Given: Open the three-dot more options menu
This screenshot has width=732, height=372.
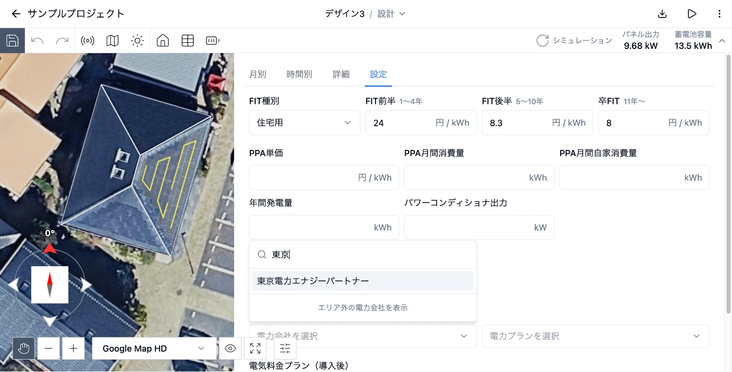Looking at the screenshot, I should pos(720,14).
